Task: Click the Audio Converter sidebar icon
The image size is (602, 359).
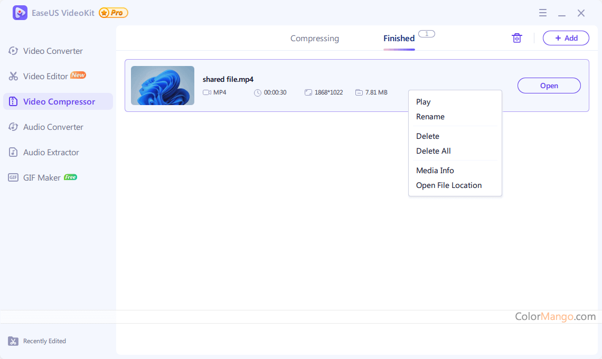Action: point(13,127)
